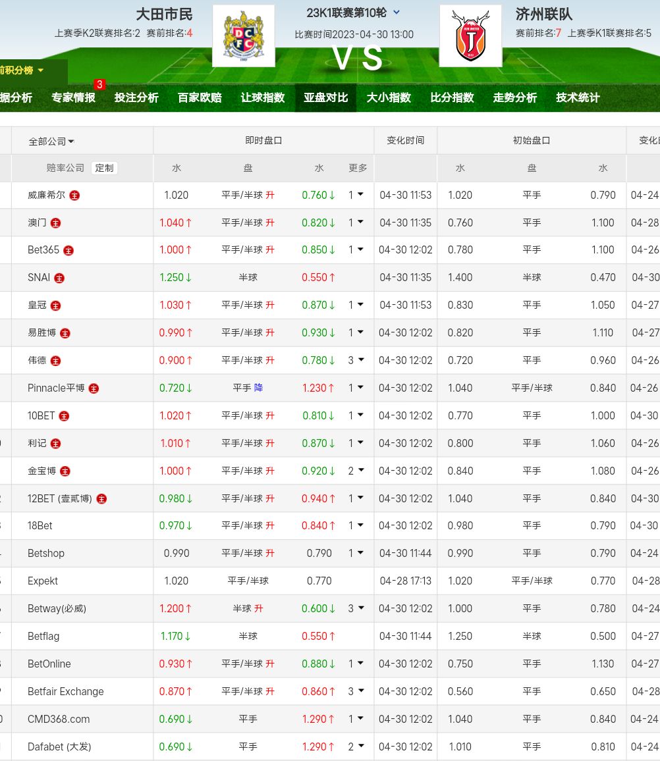Screen dimensions: 660x761
Task: Click the 大田市民 team crest logo
Action: [x=243, y=36]
